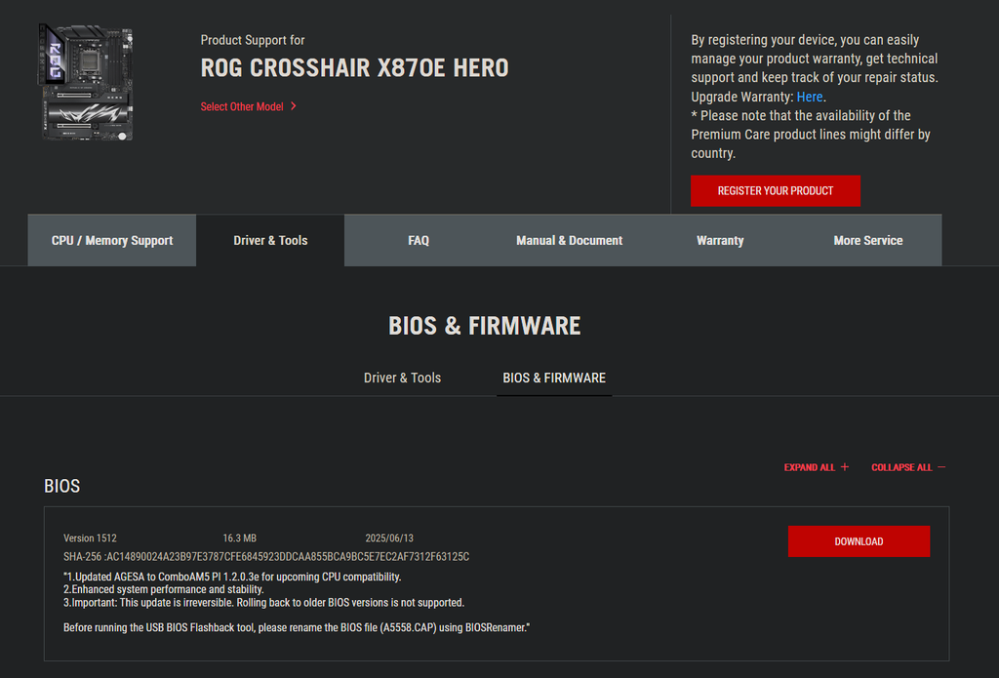Switch to the CPU / Memory Support tab
The width and height of the screenshot is (999, 678).
(112, 240)
